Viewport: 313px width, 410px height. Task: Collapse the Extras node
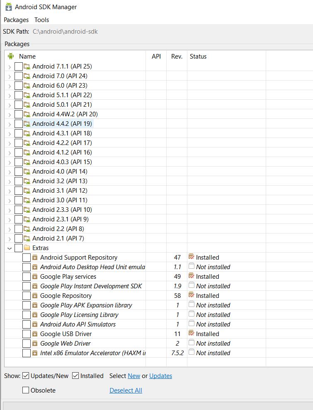tap(10, 248)
